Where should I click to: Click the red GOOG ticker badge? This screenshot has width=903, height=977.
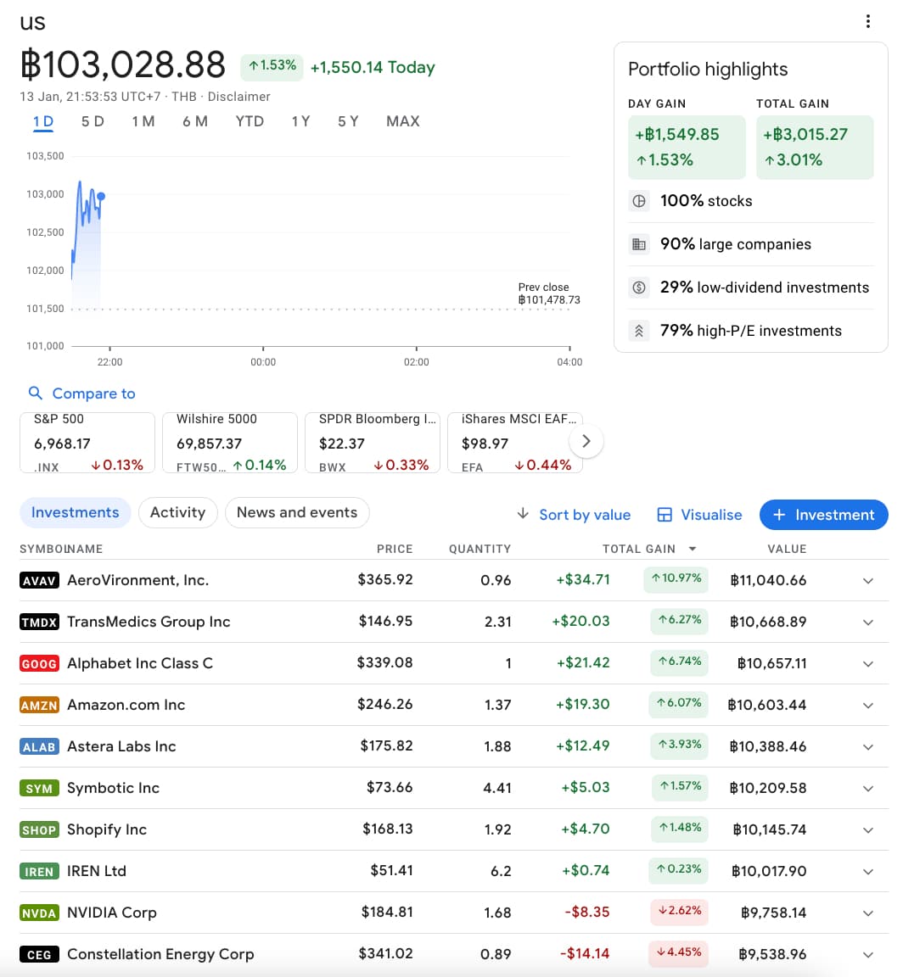pos(39,663)
